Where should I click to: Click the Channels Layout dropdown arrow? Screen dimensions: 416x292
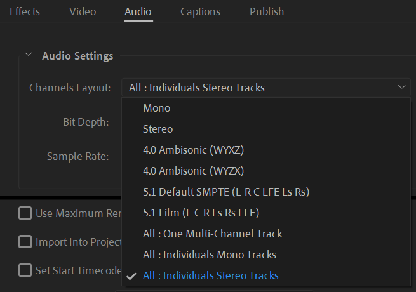pos(401,87)
